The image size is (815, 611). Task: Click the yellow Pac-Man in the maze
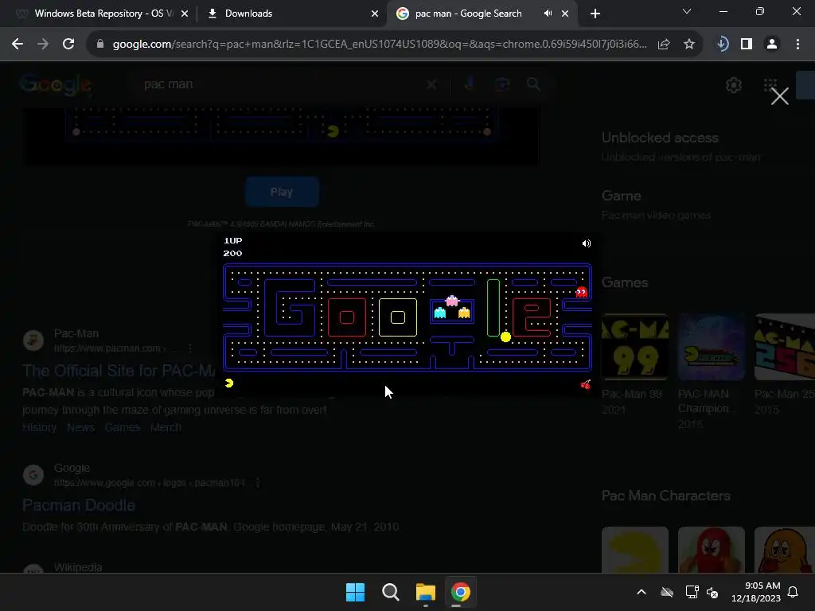[x=505, y=337]
